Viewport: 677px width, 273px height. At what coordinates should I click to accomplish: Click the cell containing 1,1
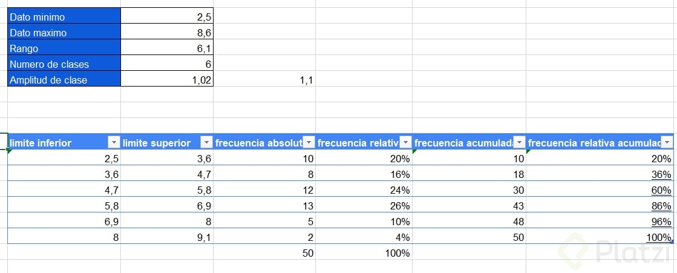(x=264, y=80)
